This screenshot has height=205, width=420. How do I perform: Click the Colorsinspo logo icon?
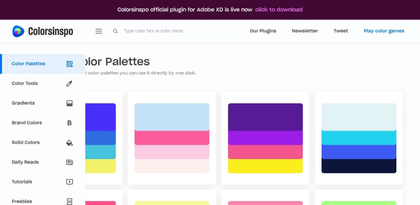[18, 31]
